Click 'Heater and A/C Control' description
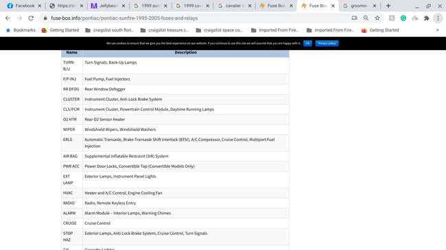The image size is (446, 250). click(124, 193)
